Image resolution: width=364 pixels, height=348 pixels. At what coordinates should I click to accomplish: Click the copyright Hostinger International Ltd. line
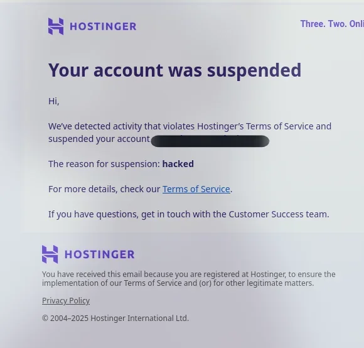click(x=115, y=318)
